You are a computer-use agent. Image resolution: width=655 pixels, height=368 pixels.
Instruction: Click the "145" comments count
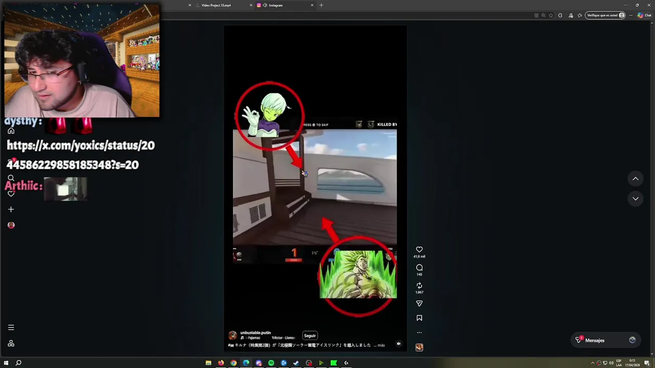tap(419, 274)
